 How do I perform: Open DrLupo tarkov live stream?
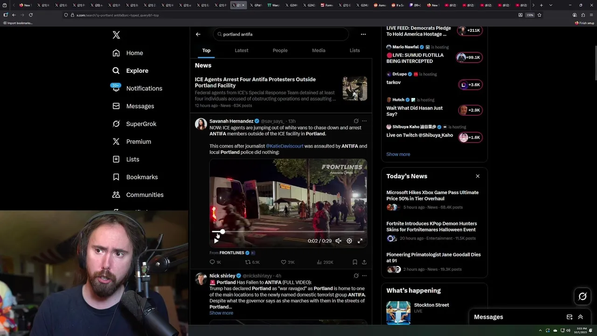434,81
